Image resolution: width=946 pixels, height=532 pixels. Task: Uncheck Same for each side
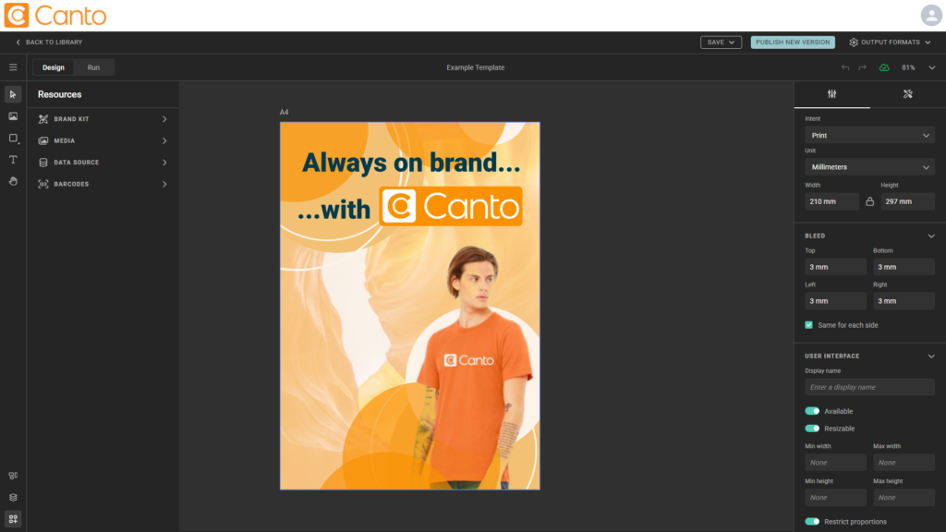click(x=809, y=325)
